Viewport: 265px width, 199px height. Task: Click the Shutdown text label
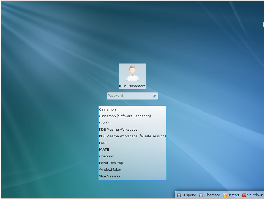pyautogui.click(x=255, y=195)
